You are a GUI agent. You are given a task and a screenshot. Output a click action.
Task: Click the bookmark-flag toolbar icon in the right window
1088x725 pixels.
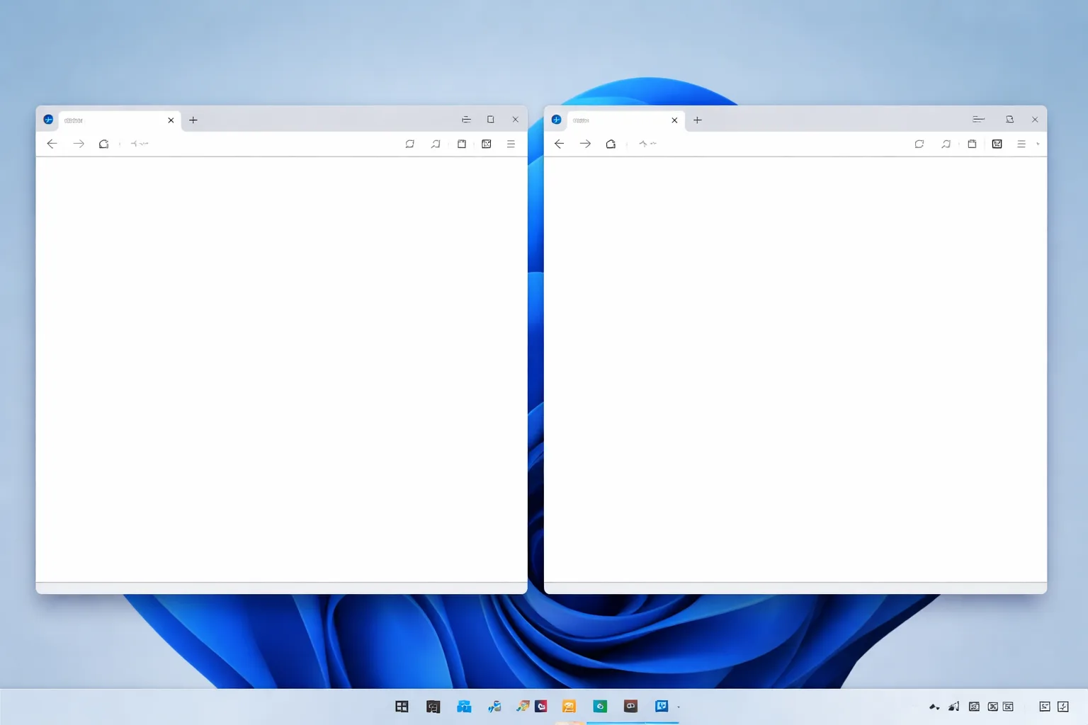pyautogui.click(x=946, y=144)
